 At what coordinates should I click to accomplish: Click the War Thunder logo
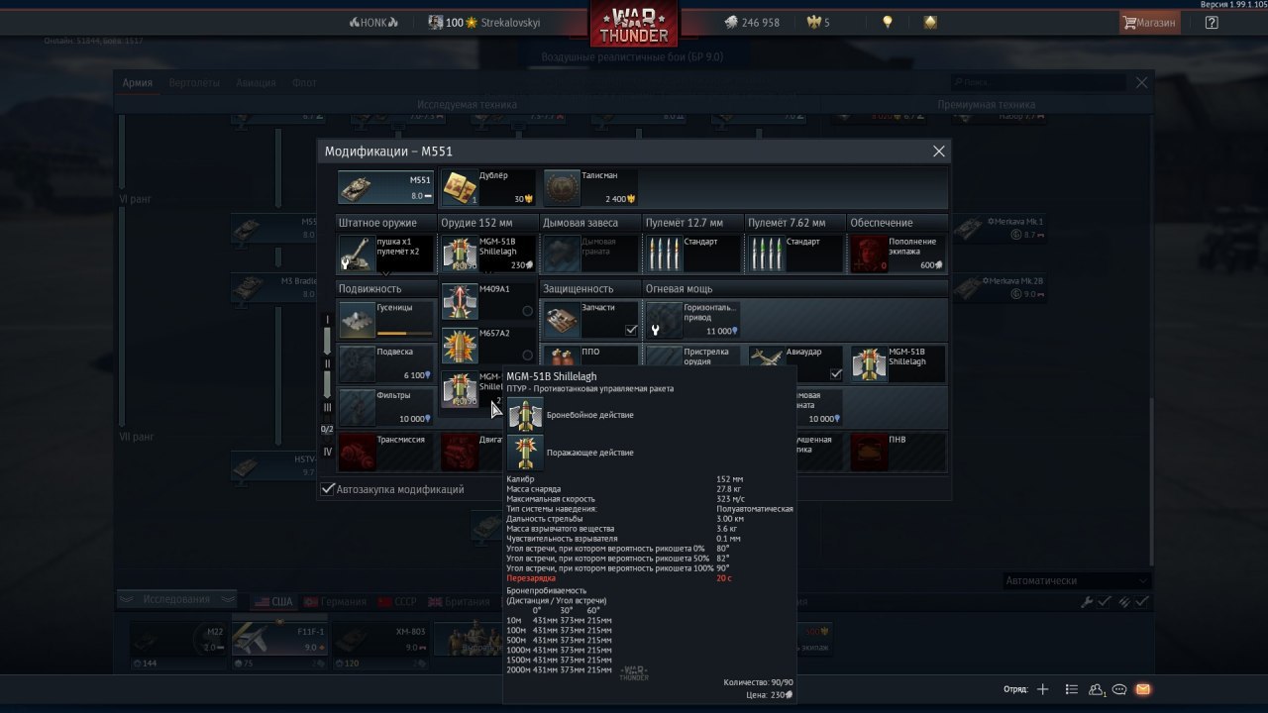pyautogui.click(x=634, y=24)
